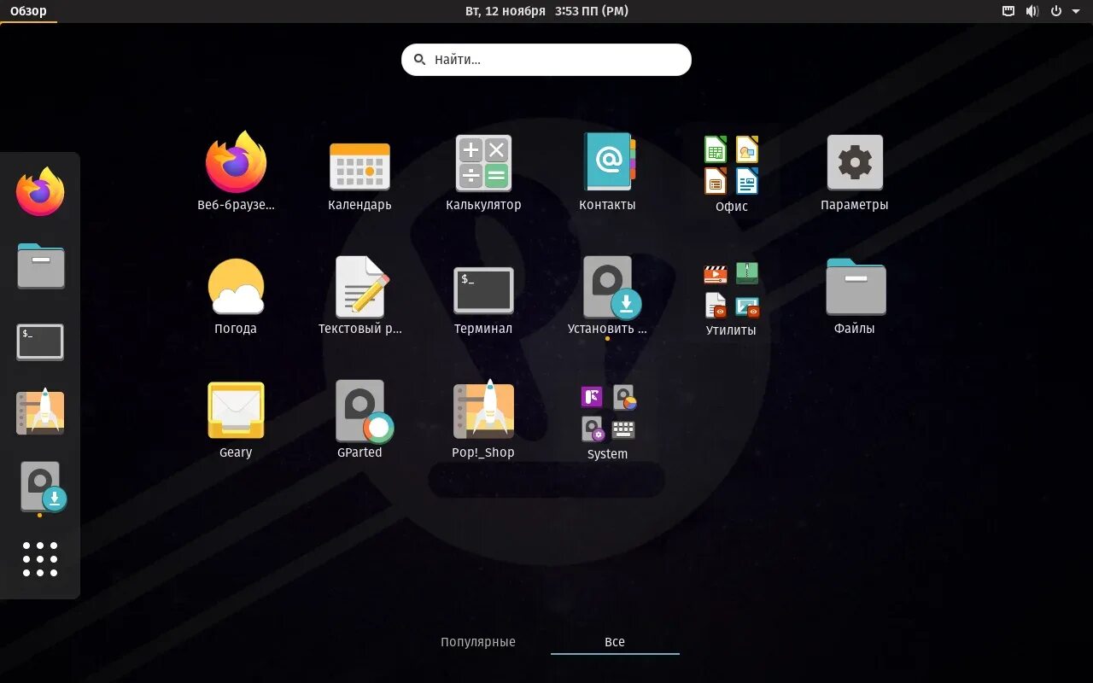Click Firefox icon in the dock

pyautogui.click(x=40, y=192)
